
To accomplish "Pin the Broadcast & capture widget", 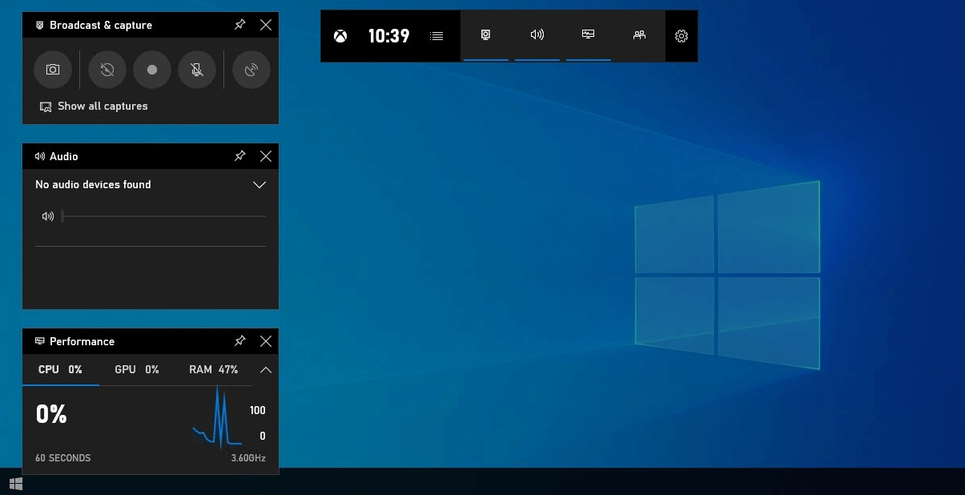I will click(239, 25).
